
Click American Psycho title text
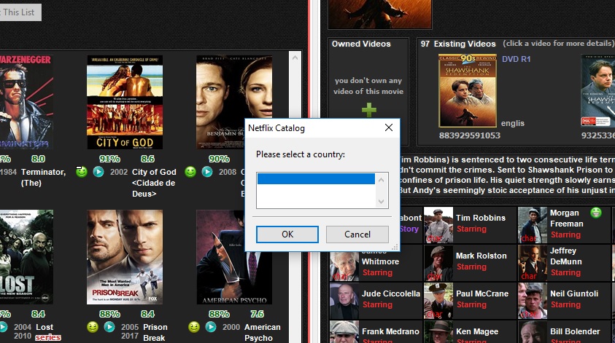263,332
